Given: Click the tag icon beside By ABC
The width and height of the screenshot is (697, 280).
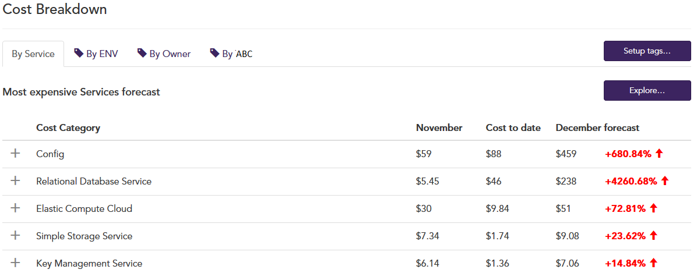Looking at the screenshot, I should [214, 53].
